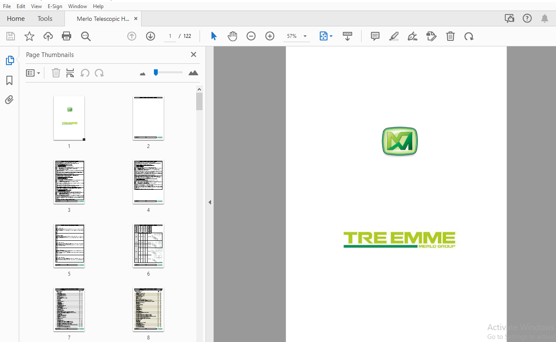The width and height of the screenshot is (556, 342).
Task: Activate the hand pan tool
Action: coord(232,36)
